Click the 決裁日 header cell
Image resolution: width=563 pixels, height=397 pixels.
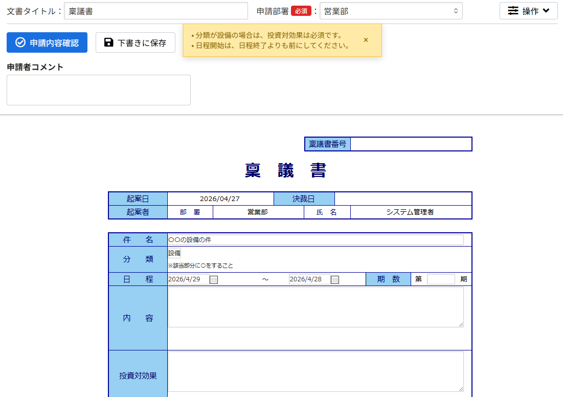tap(304, 198)
